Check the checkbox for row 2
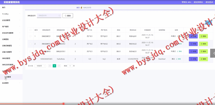 click(31, 44)
